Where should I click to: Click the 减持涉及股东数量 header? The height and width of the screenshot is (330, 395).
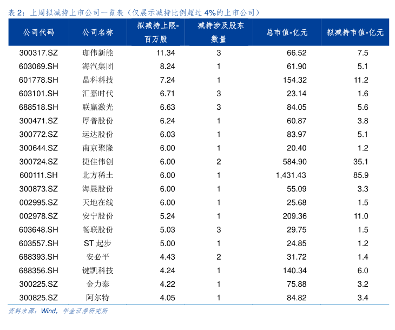click(x=220, y=32)
